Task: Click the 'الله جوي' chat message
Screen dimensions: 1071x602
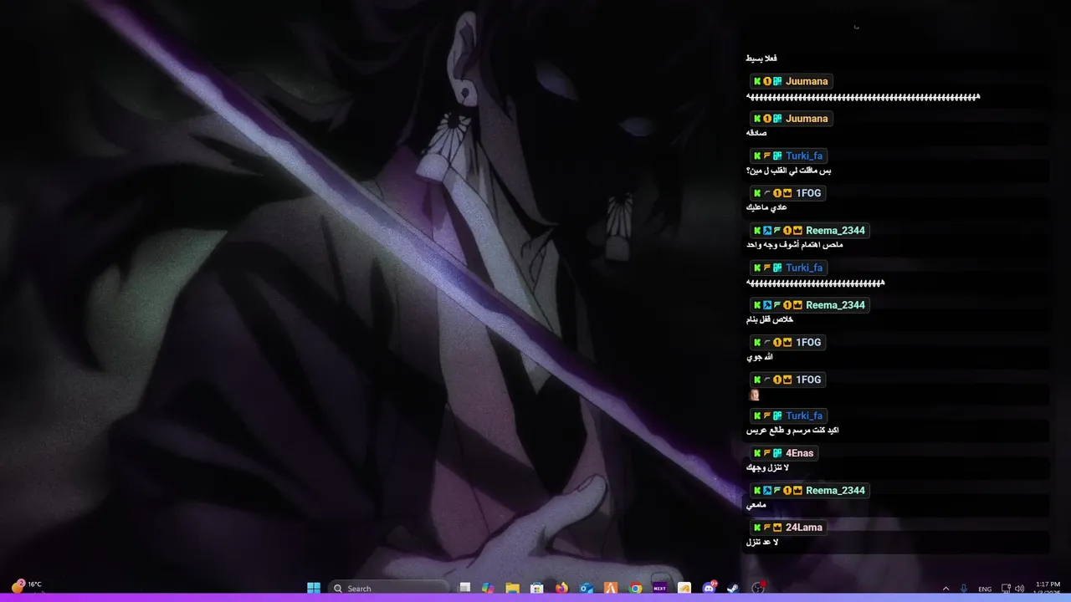Action: tap(760, 357)
